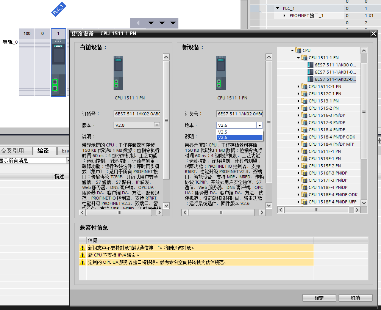
Task: Click the warning icon beside the IPv4 forwarding message
Action: tap(82, 255)
